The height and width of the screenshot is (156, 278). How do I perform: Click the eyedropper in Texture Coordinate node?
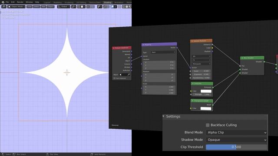(129, 75)
